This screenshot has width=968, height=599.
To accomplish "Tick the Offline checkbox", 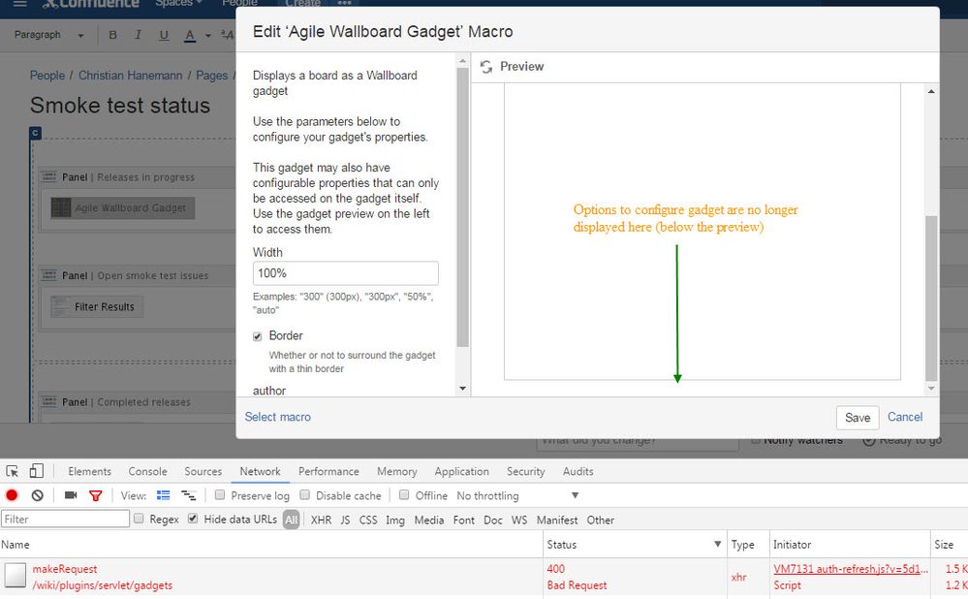I will (x=404, y=494).
